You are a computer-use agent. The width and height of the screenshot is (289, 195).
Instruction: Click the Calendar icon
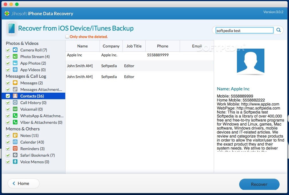(15, 142)
